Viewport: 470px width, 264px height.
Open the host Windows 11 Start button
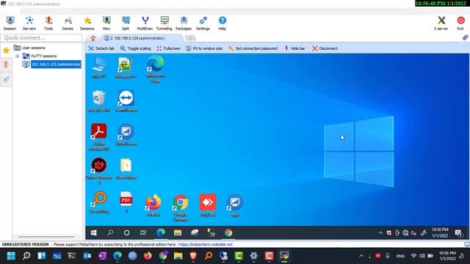coord(12,256)
